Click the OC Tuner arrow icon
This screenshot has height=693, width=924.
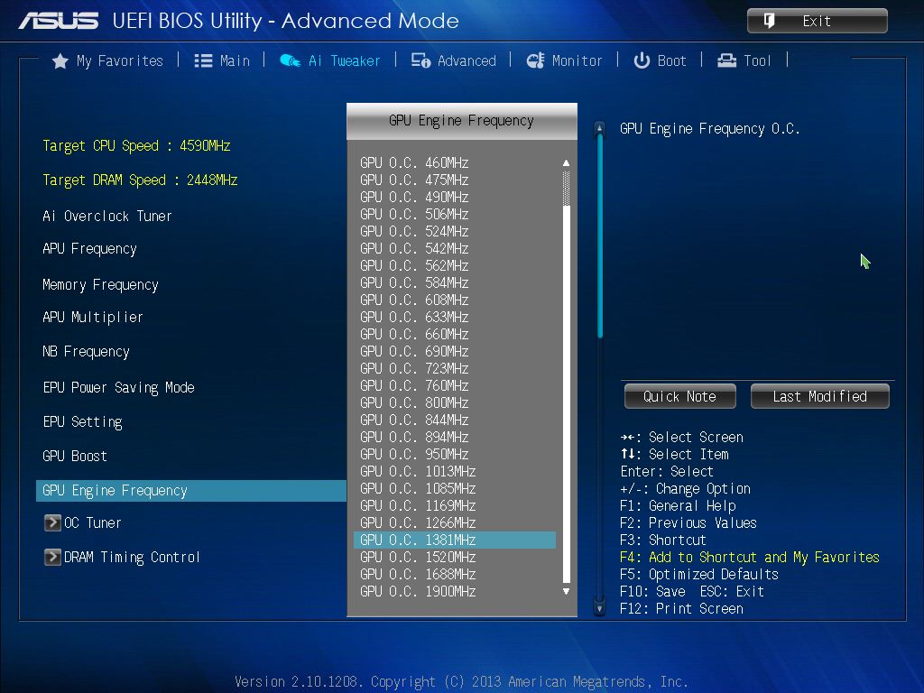coord(52,522)
